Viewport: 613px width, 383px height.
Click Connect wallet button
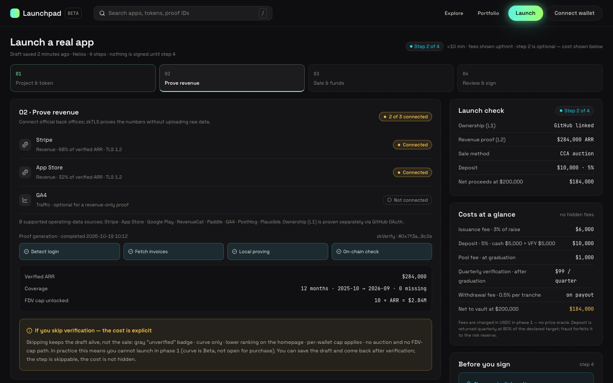575,13
